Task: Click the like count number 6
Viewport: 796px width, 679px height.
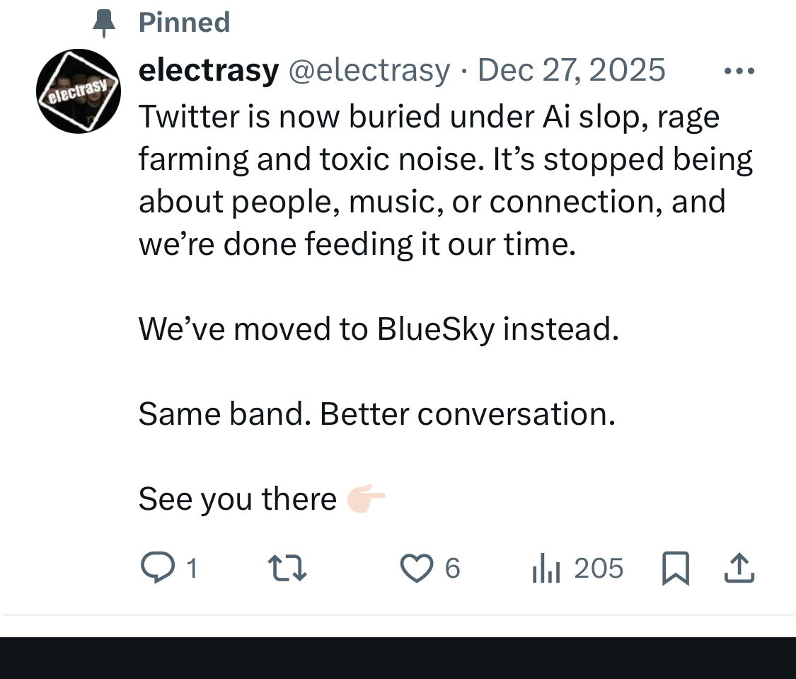Action: point(452,569)
